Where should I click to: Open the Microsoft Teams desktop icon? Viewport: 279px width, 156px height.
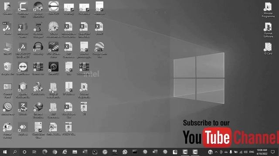click(23, 30)
